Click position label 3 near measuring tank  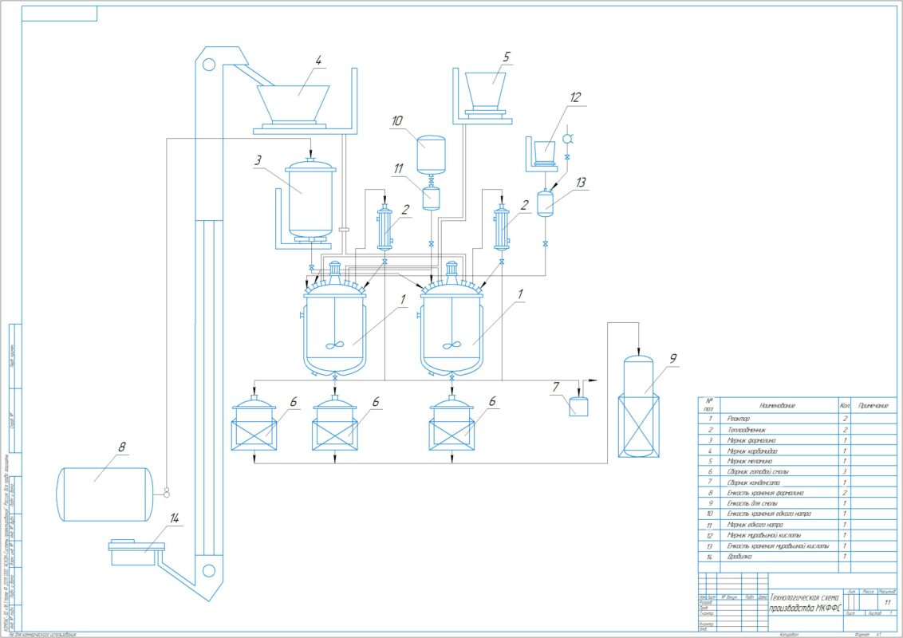tap(258, 160)
